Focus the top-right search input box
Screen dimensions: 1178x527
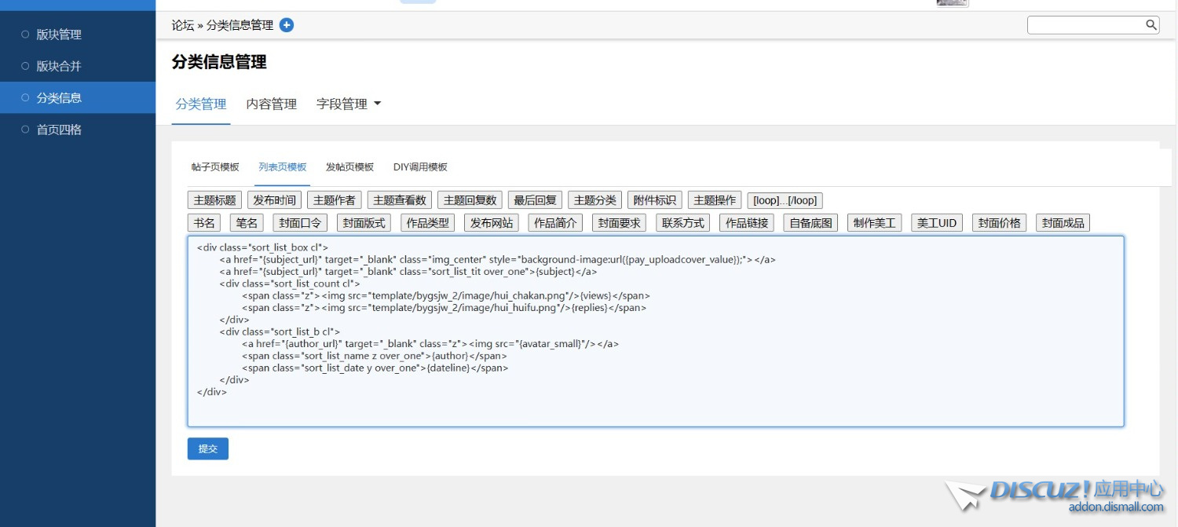(x=1085, y=25)
